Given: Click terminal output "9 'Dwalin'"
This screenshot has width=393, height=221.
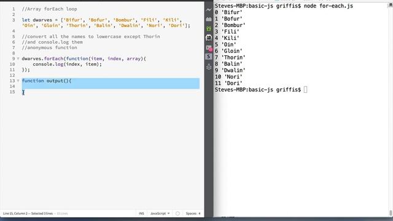Looking at the screenshot, I should tap(230, 70).
